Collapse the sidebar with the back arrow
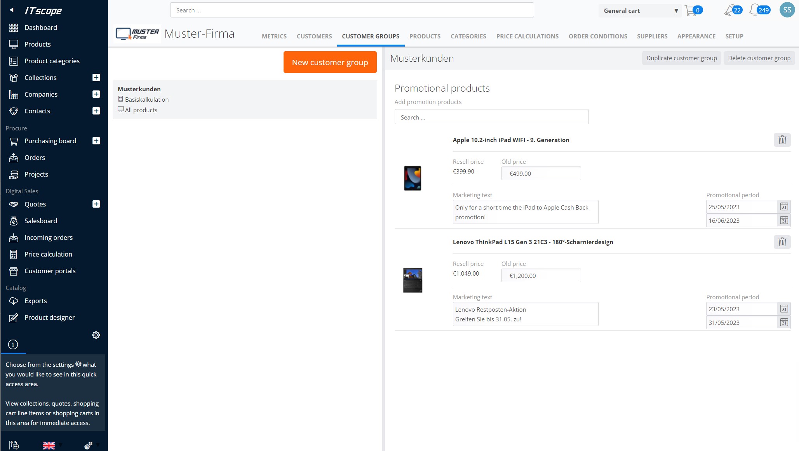The width and height of the screenshot is (799, 451). click(x=11, y=10)
